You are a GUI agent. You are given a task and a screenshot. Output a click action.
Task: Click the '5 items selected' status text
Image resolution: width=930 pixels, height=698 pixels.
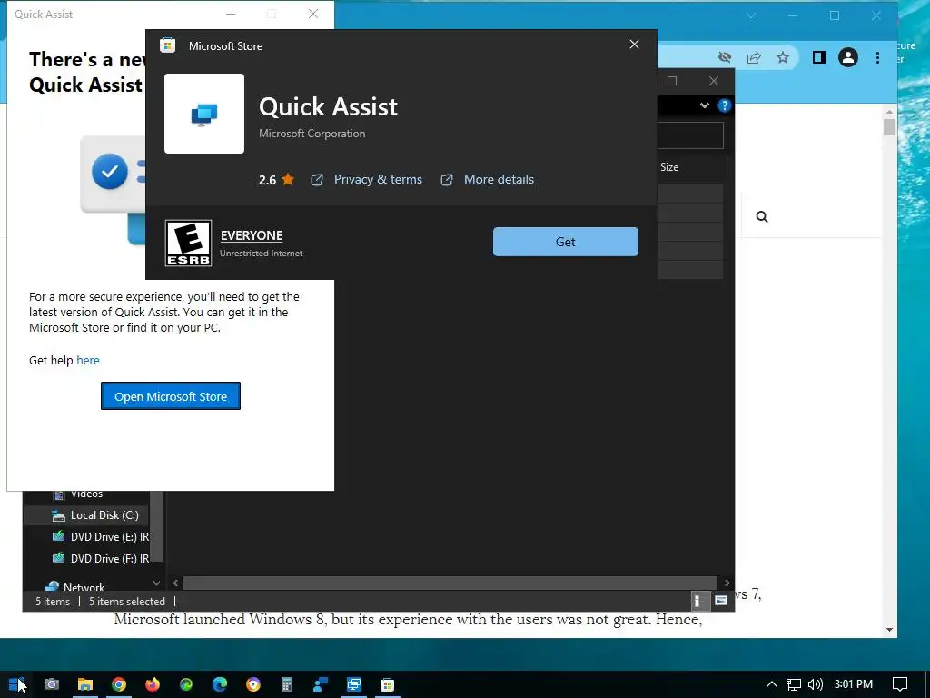(x=127, y=602)
